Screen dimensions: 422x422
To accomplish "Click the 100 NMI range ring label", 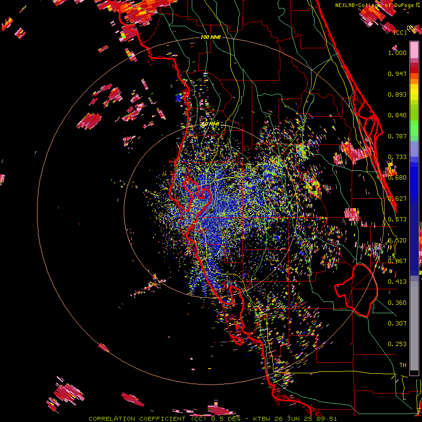I will click(211, 37).
